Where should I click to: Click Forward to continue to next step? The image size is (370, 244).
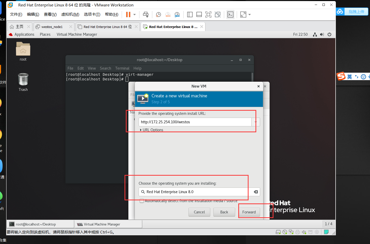coord(249,212)
